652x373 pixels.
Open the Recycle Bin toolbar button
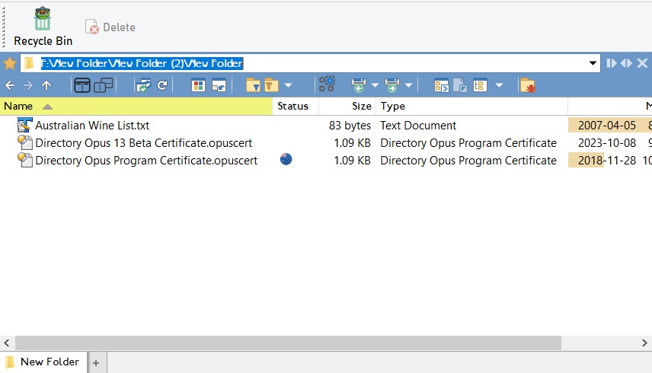coord(43,27)
